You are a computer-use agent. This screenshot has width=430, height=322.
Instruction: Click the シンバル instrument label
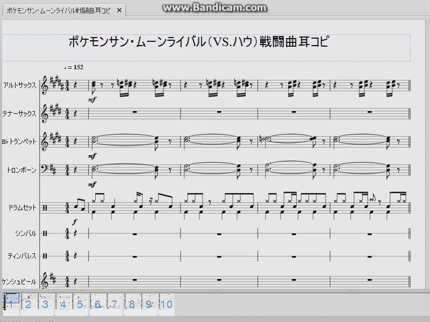click(26, 233)
